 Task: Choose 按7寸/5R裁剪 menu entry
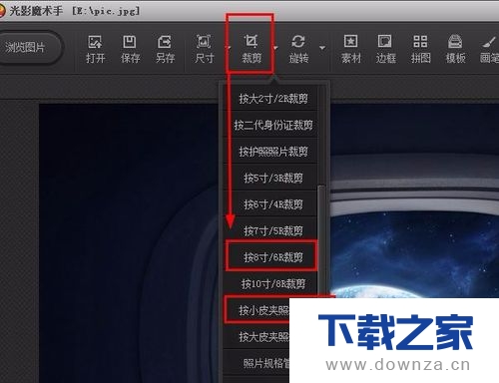coord(270,230)
